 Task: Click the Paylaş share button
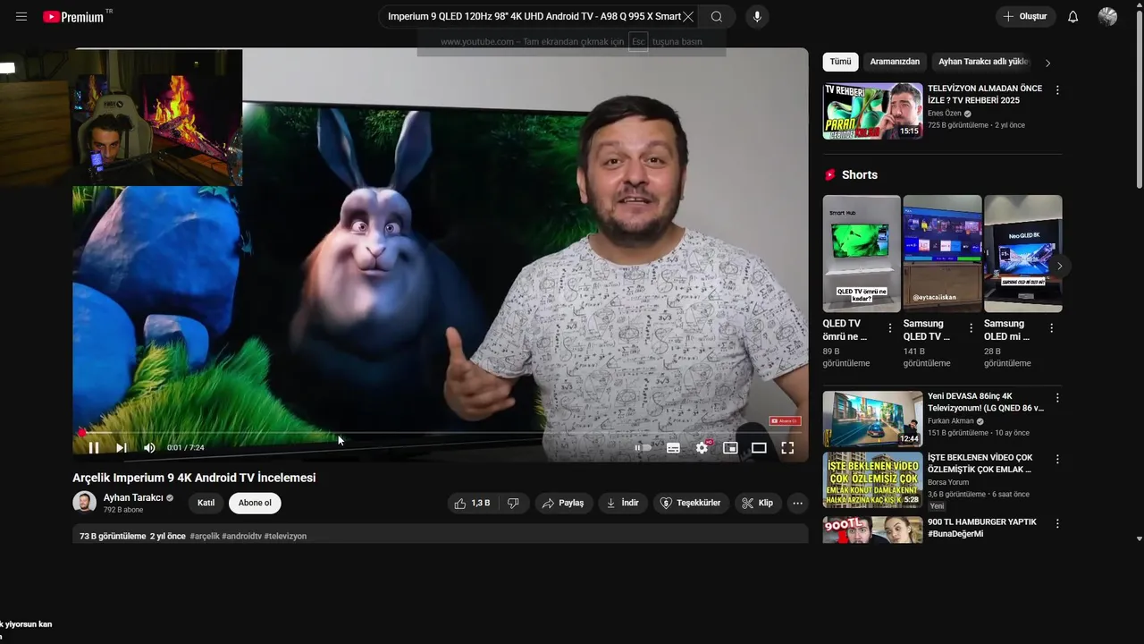click(563, 503)
